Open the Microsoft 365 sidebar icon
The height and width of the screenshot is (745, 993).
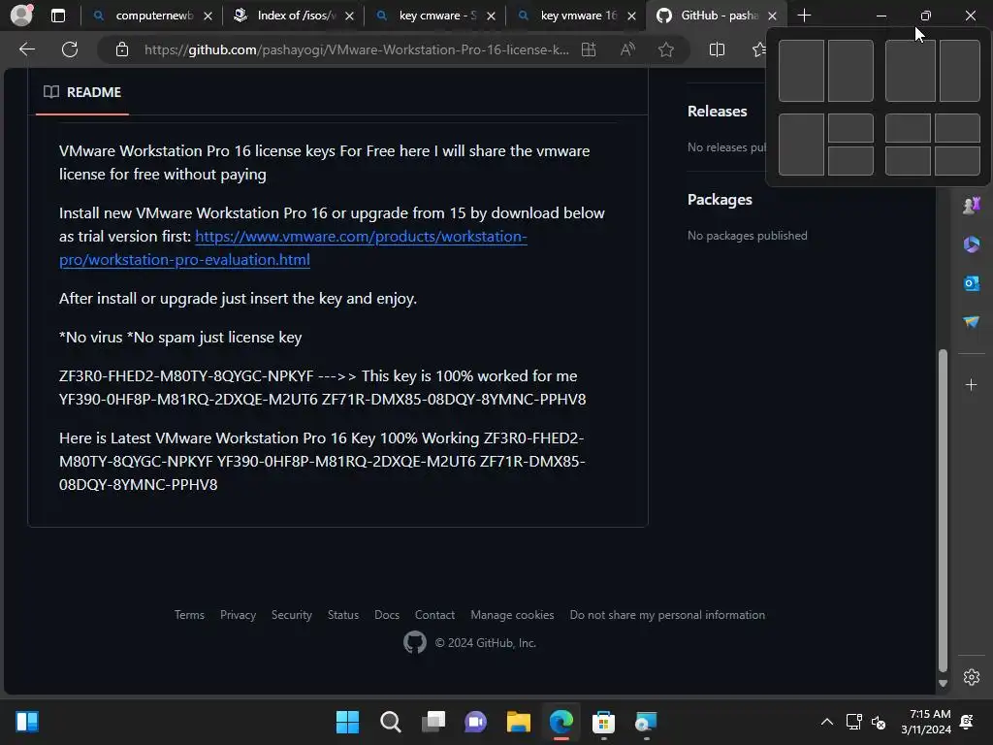[971, 243]
